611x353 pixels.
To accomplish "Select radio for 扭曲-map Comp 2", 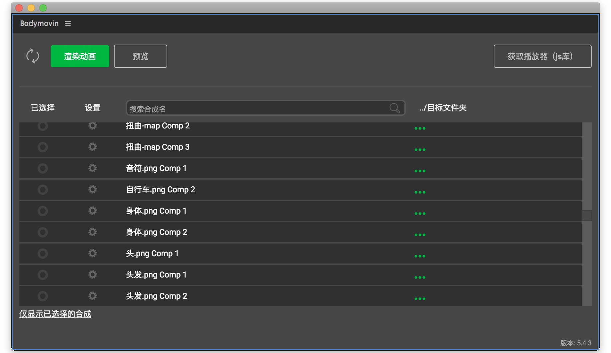I will pyautogui.click(x=43, y=126).
